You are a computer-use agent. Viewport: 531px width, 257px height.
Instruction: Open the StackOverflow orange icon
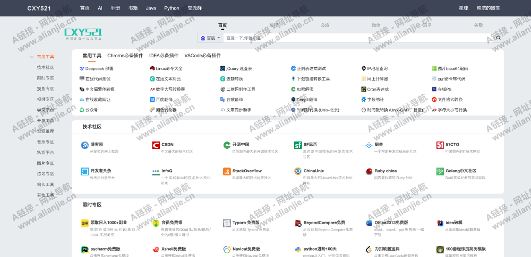(x=227, y=172)
